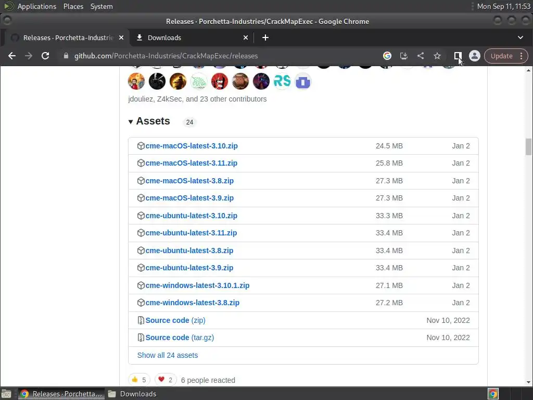Toggle the Chrome side panel icon
This screenshot has width=533, height=400.
(458, 56)
